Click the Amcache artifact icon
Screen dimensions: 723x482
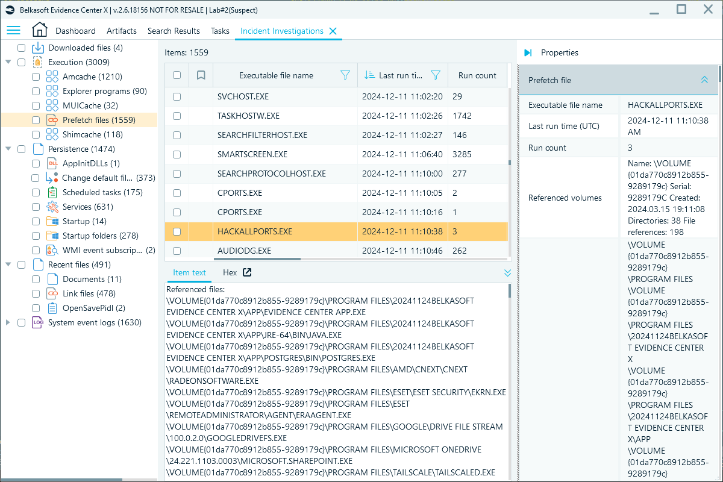tap(52, 77)
